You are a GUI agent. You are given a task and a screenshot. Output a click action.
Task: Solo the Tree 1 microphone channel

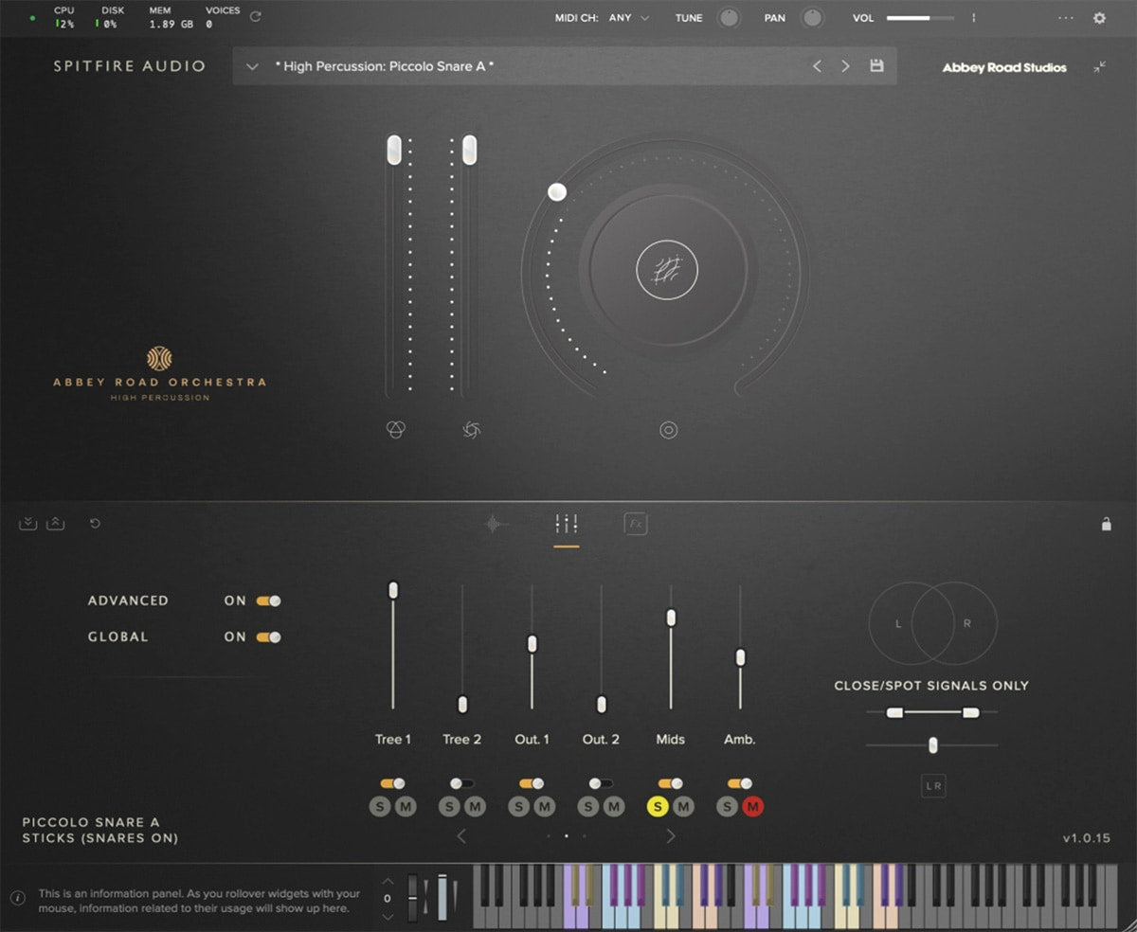click(381, 807)
